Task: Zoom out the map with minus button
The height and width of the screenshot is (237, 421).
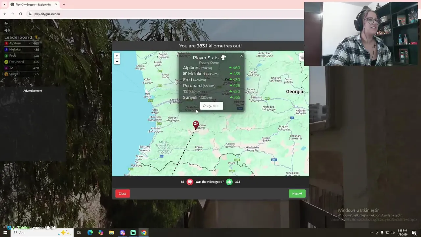Action: (117, 62)
